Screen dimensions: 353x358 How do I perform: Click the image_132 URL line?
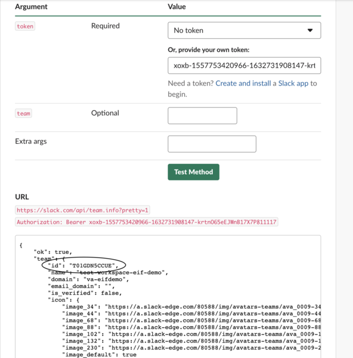coord(192,341)
